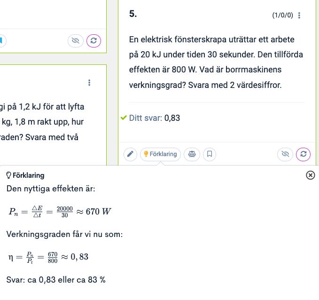Viewport: 319px width, 300px height.
Task: Refresh question 5 with the reload icon
Action: click(303, 154)
